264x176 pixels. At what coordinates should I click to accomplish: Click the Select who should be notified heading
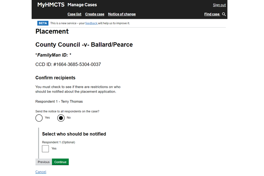coord(74,134)
